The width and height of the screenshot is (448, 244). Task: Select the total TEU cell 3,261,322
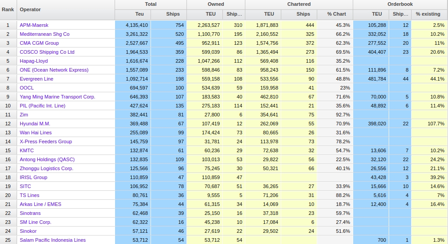[x=133, y=34]
